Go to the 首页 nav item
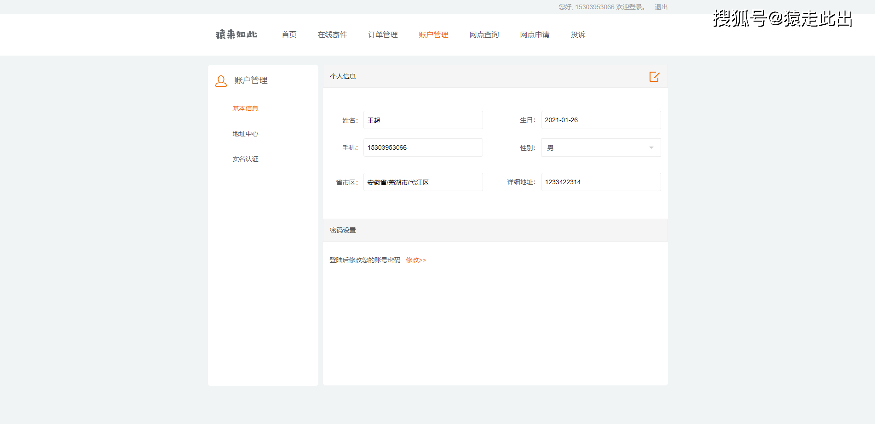875x424 pixels. click(x=289, y=34)
